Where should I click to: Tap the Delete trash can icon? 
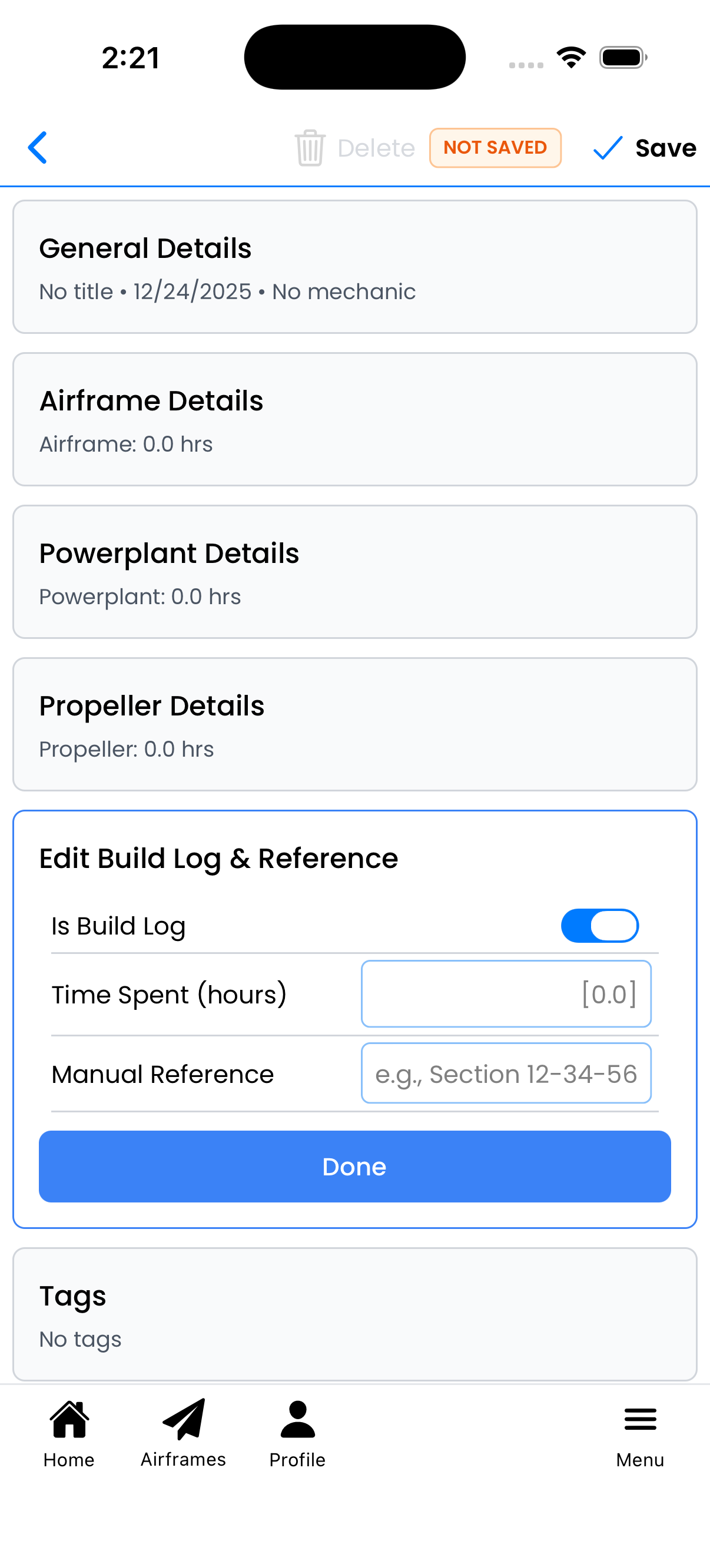310,147
